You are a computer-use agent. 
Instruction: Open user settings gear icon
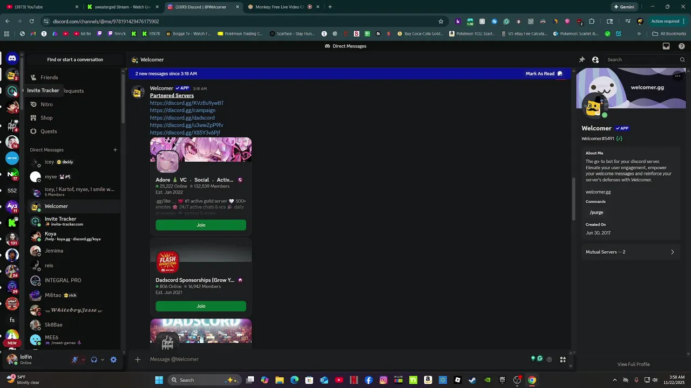[x=113, y=359]
